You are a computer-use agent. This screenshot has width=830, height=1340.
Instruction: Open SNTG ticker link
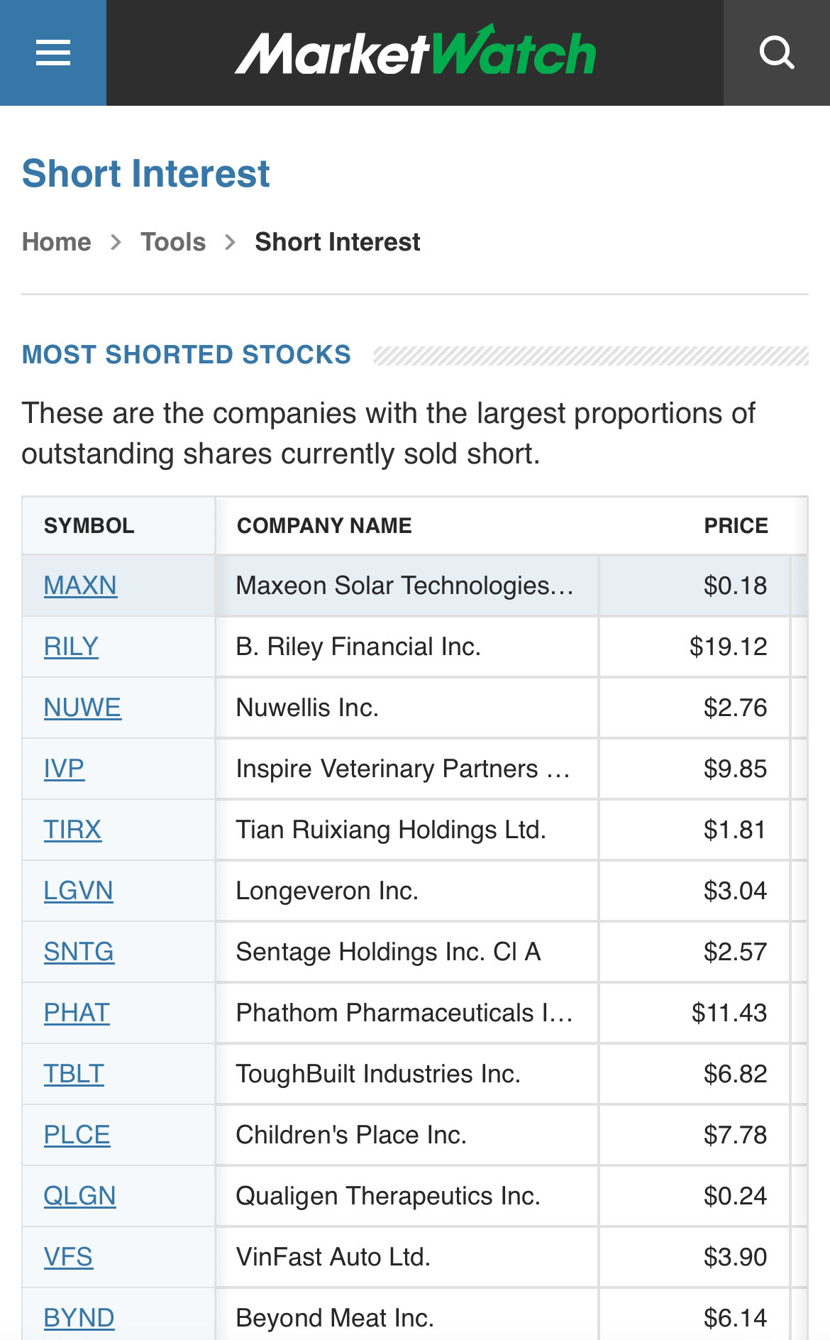[x=79, y=952]
